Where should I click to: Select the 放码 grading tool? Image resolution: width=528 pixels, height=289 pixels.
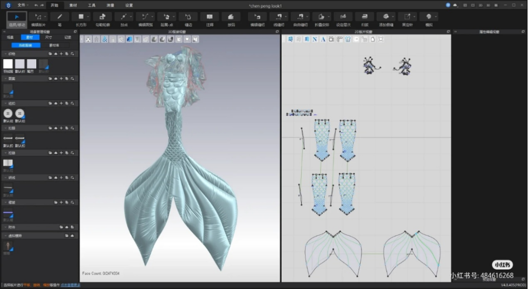pyautogui.click(x=231, y=20)
